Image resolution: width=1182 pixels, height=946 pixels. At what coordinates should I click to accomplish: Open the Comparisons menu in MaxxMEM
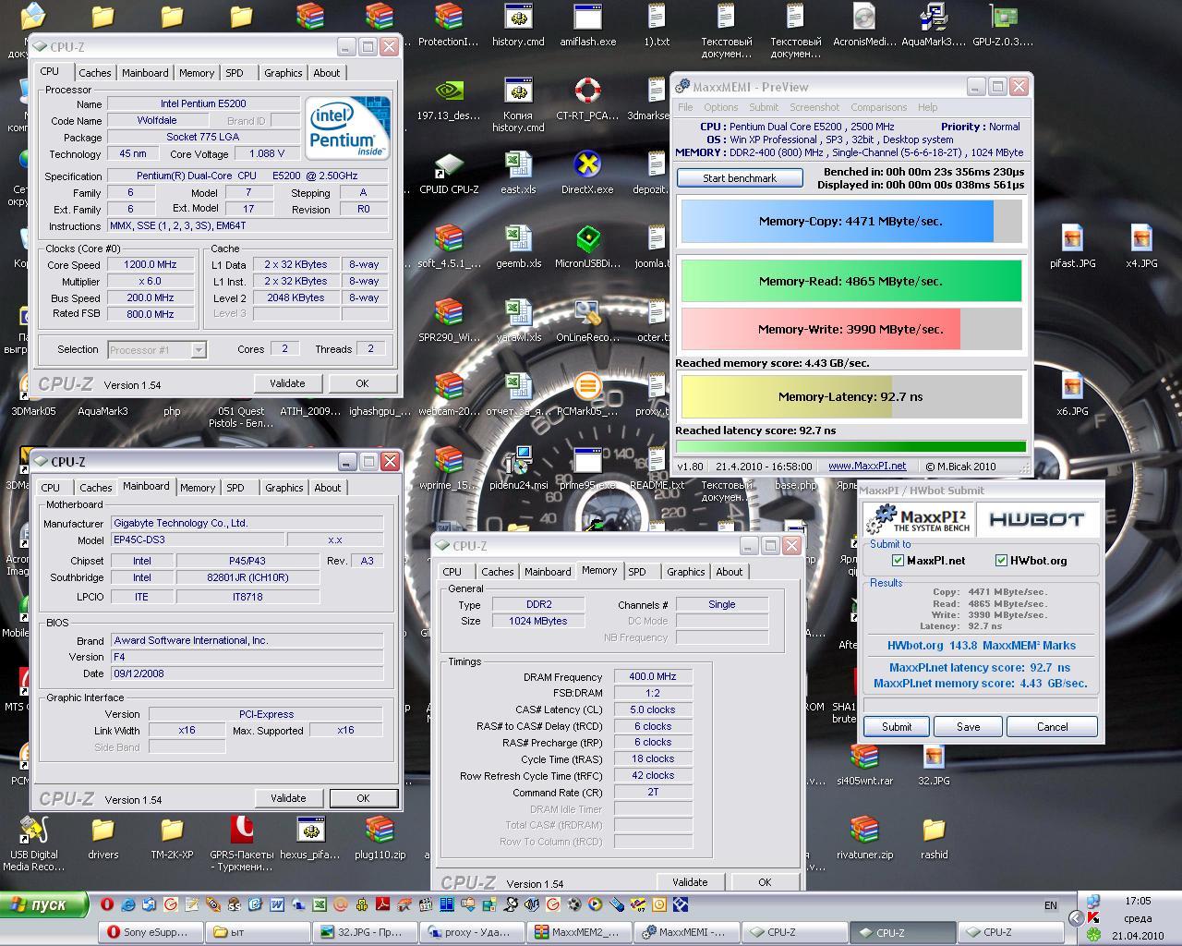coord(878,107)
